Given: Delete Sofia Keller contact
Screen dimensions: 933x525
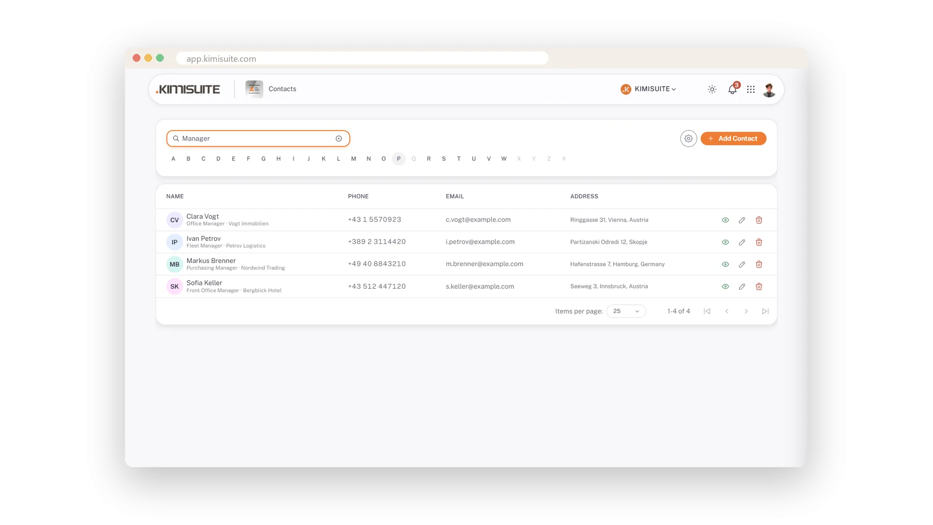Looking at the screenshot, I should pyautogui.click(x=759, y=287).
